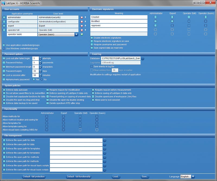Toggle Save signed data as read-only

click(92, 48)
